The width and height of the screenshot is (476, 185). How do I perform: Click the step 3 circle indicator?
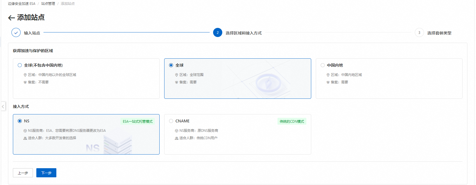419,33
